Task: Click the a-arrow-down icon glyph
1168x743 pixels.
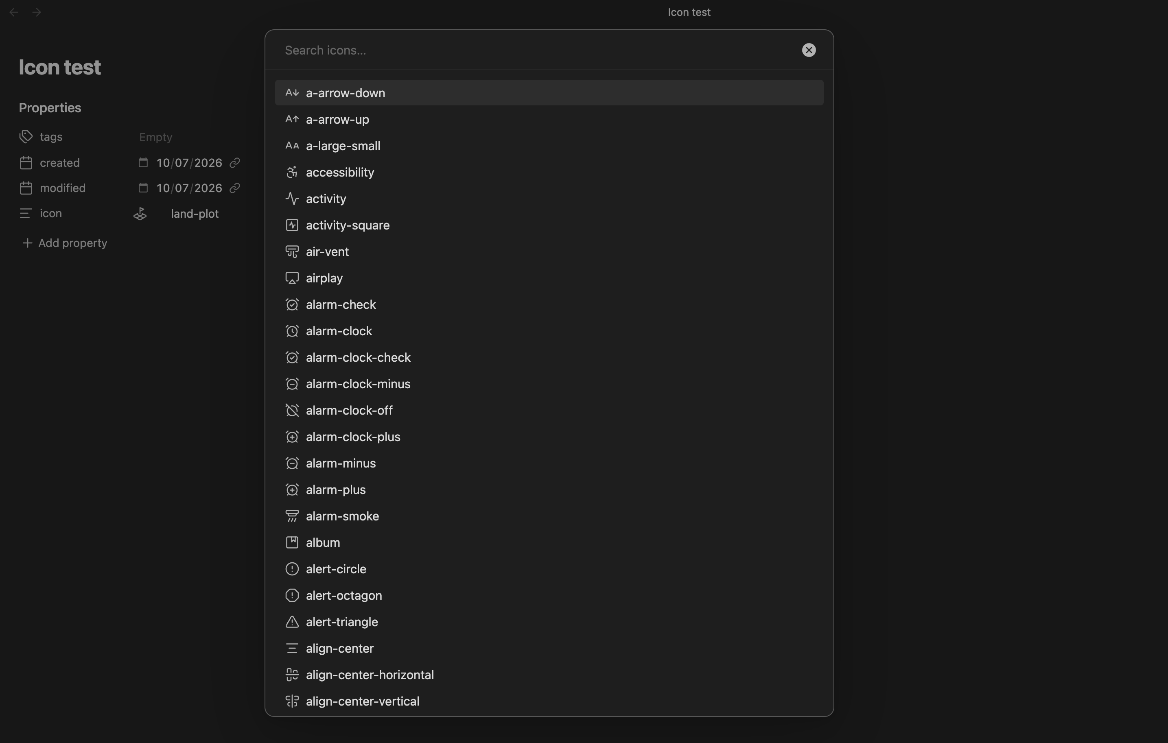Action: point(292,93)
